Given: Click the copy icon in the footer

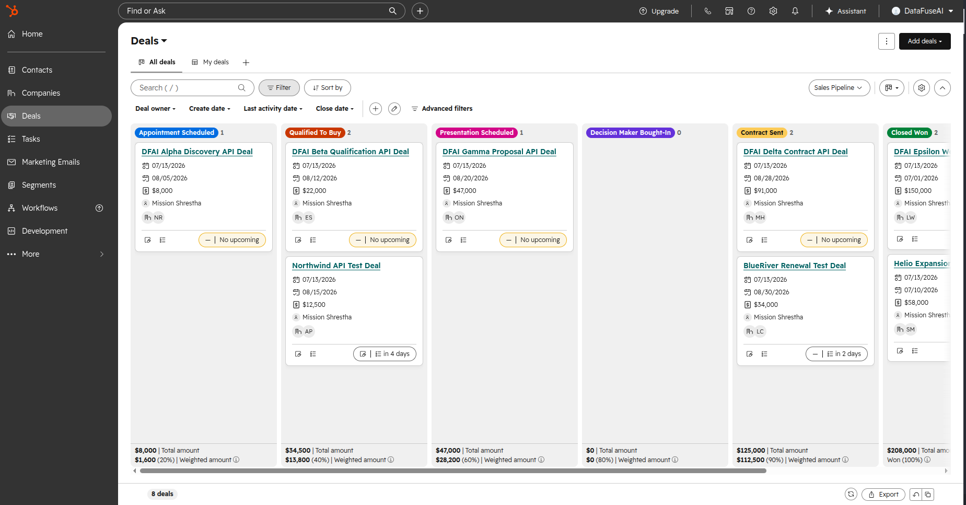Looking at the screenshot, I should [928, 494].
